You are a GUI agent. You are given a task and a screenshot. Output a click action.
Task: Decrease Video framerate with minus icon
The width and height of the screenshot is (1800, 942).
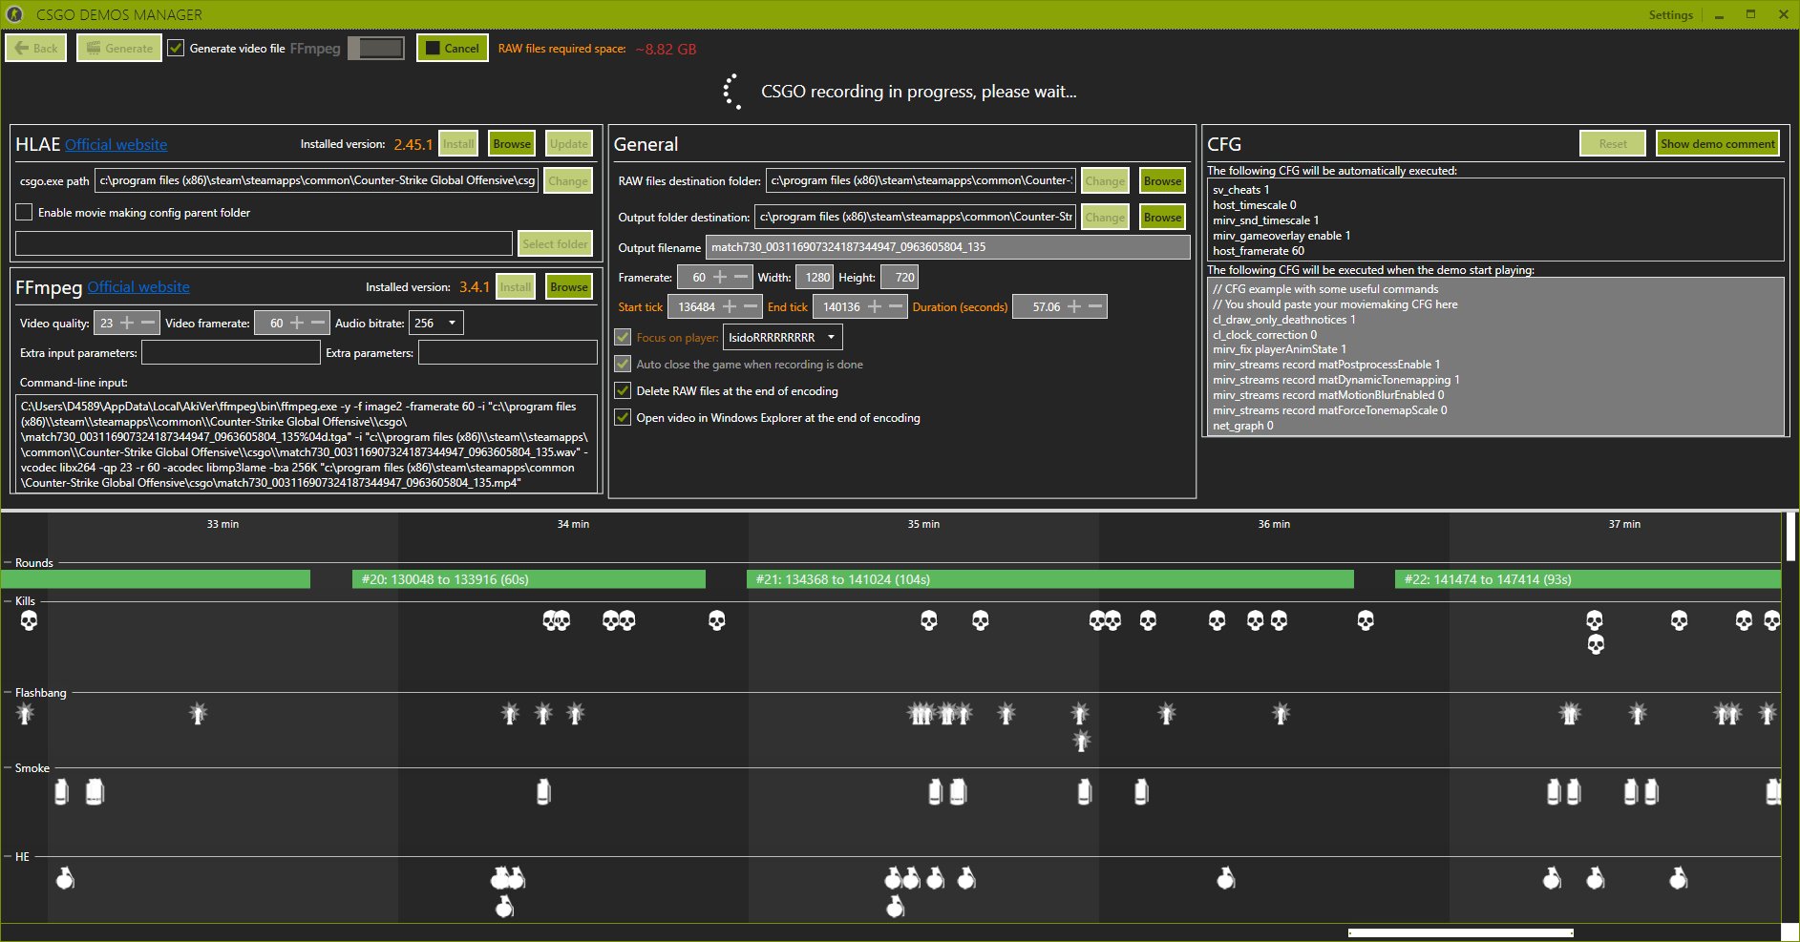[318, 323]
